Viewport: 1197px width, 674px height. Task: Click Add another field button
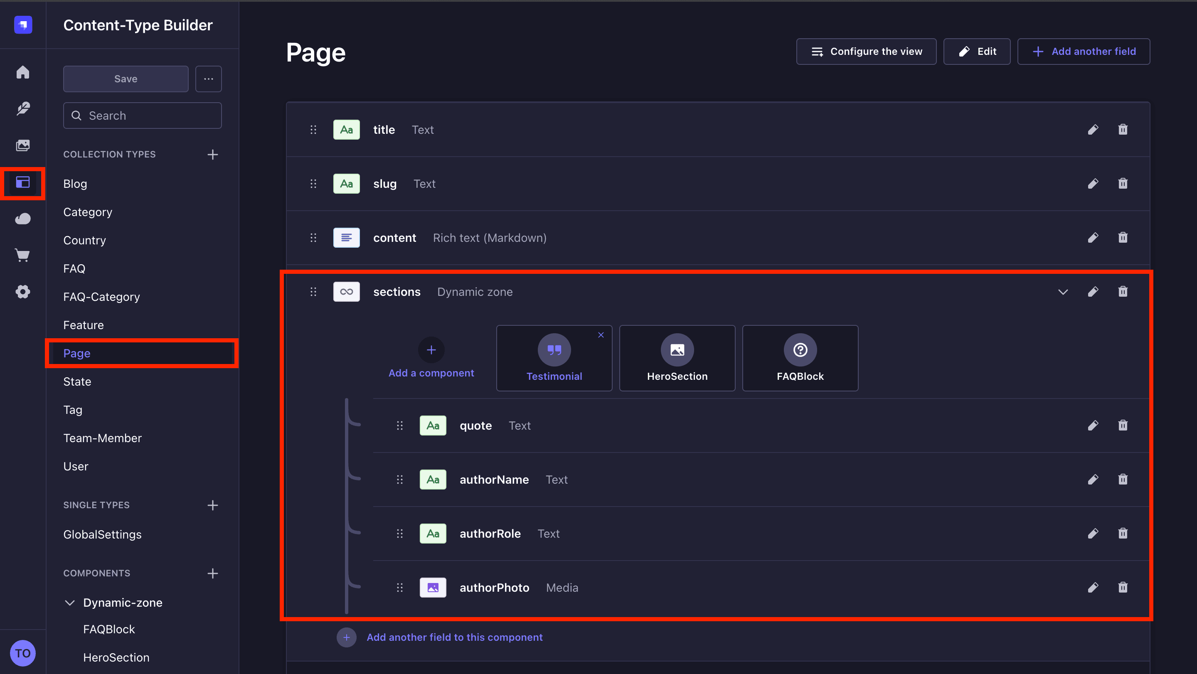click(1084, 52)
